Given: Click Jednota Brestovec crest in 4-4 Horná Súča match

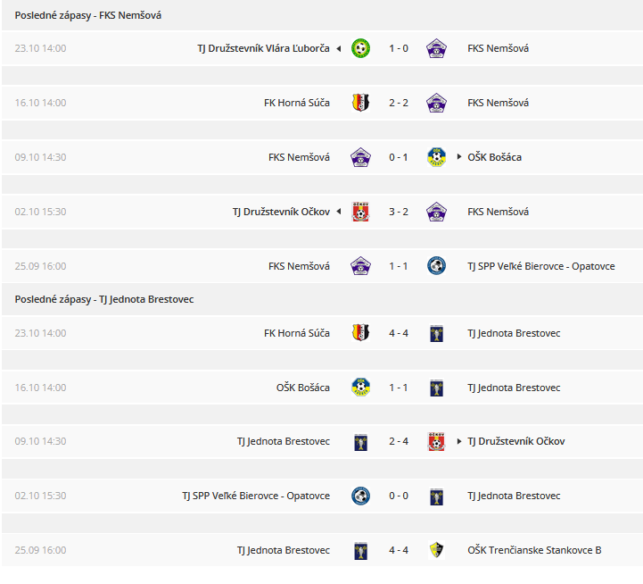Looking at the screenshot, I should [436, 333].
